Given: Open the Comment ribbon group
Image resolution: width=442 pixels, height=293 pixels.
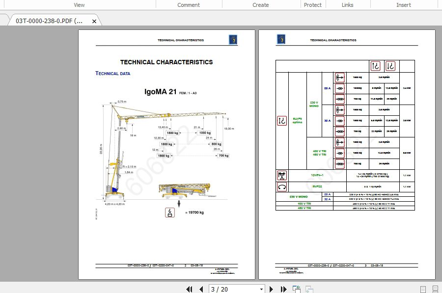Looking at the screenshot, I should (189, 5).
